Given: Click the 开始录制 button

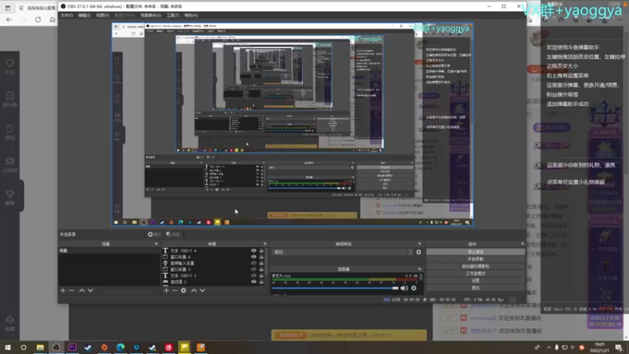Looking at the screenshot, I should 476,259.
